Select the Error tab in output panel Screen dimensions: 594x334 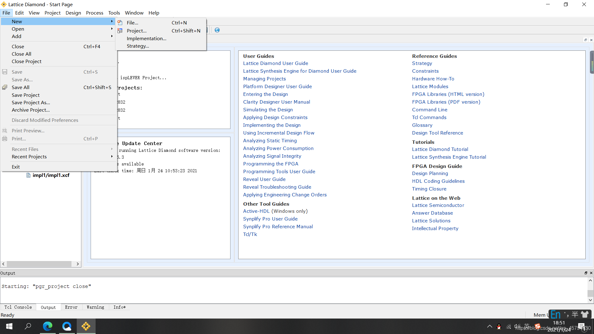[x=71, y=307]
